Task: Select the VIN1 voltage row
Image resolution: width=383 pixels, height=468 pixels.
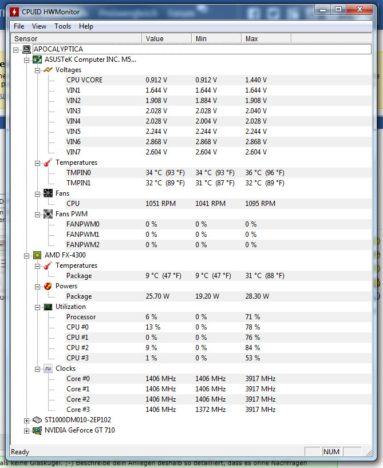Action: pyautogui.click(x=218, y=90)
